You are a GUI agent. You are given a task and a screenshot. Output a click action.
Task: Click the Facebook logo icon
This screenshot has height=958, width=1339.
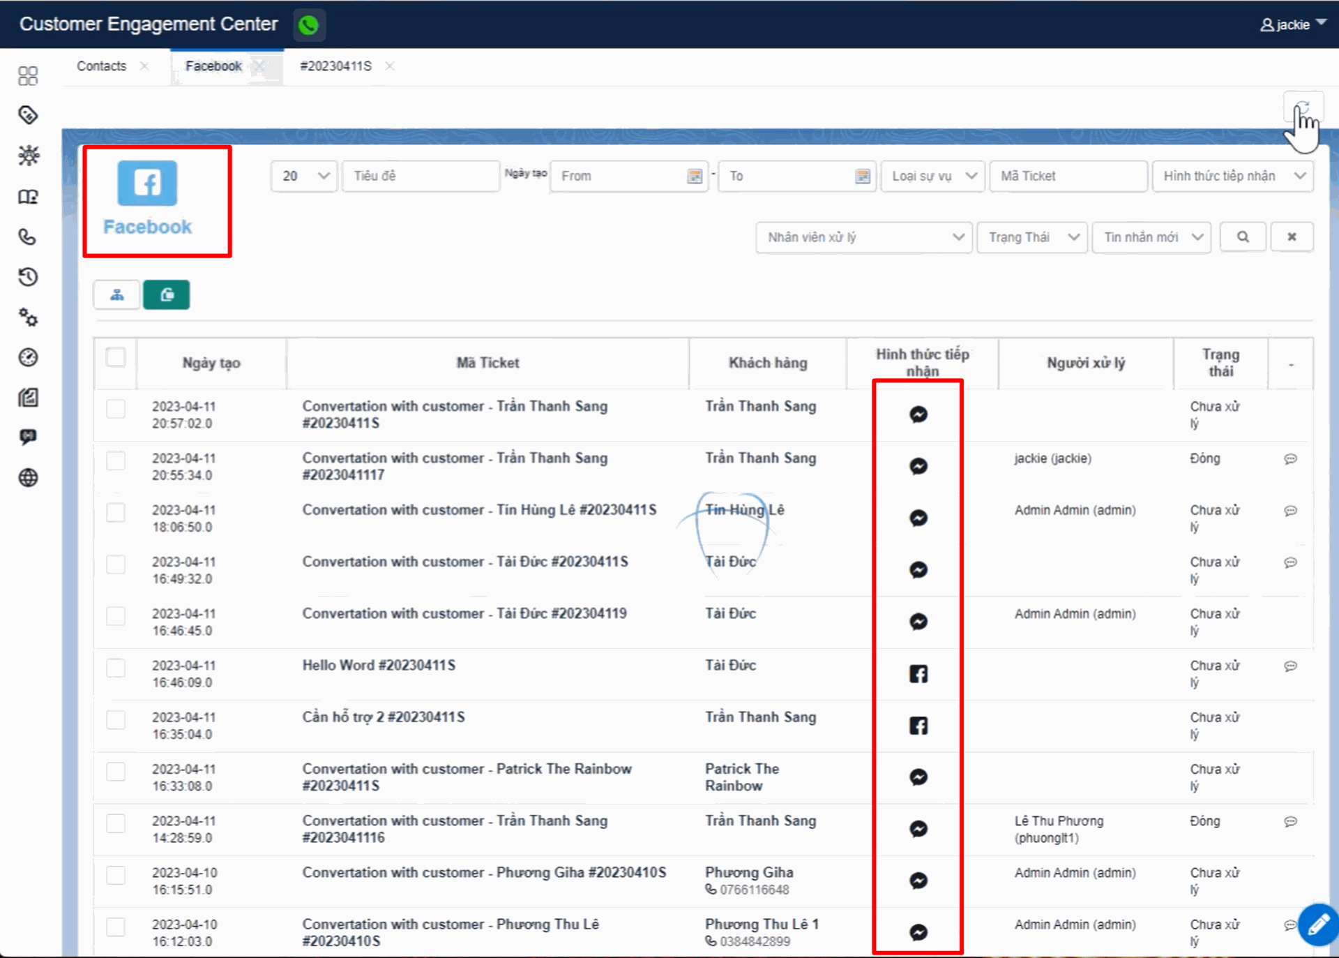coord(147,183)
